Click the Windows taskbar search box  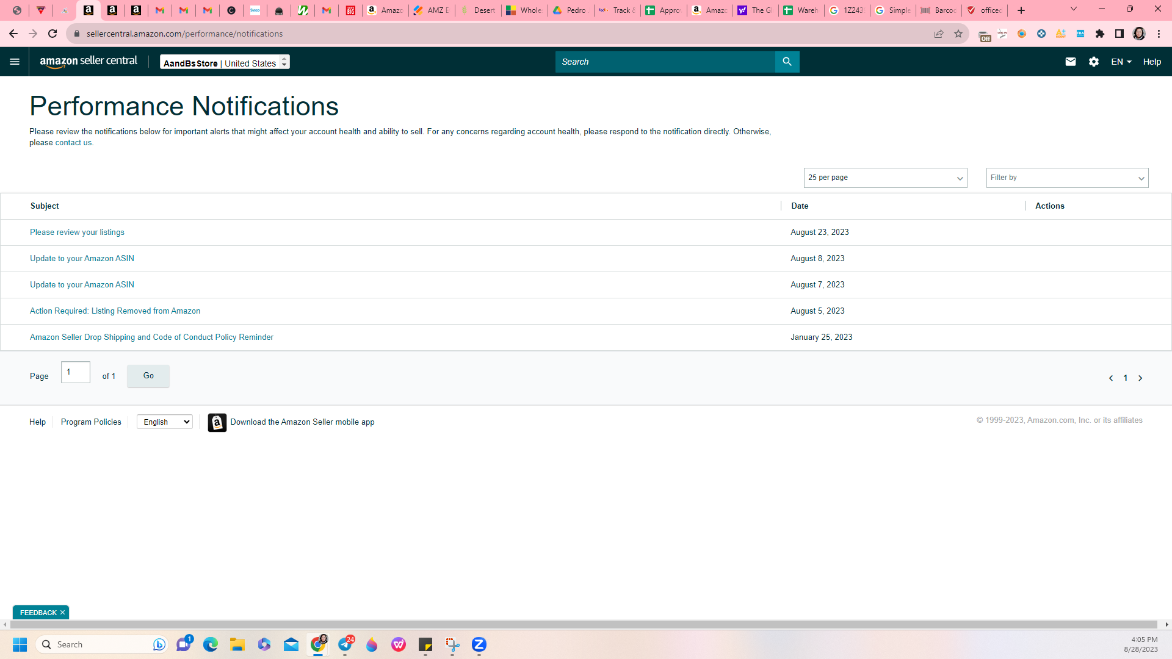click(x=102, y=644)
